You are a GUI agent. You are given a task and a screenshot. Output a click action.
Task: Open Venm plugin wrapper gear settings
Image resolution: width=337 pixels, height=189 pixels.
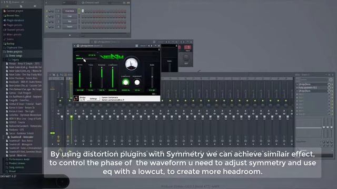click(78, 46)
